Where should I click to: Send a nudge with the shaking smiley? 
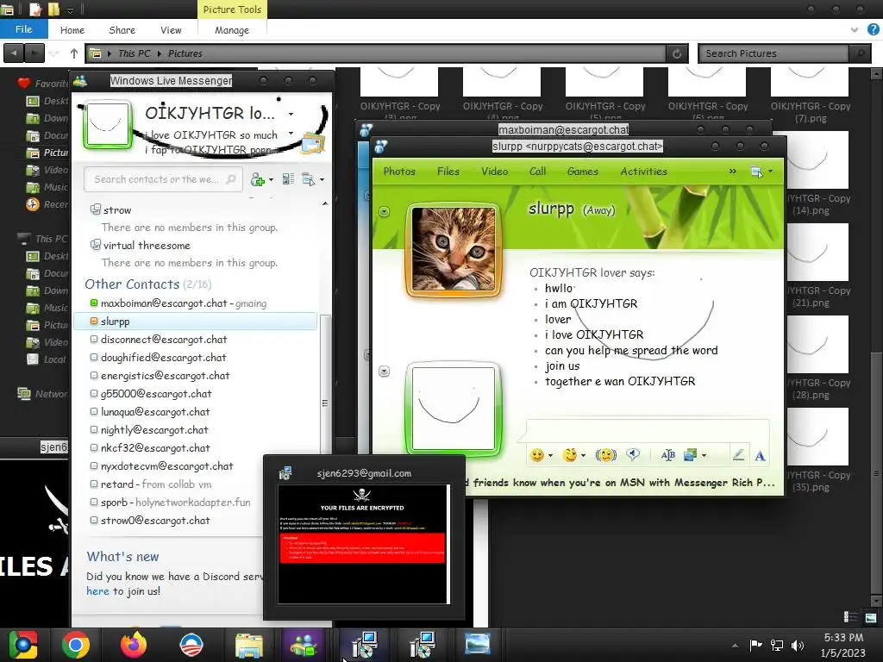click(x=606, y=455)
